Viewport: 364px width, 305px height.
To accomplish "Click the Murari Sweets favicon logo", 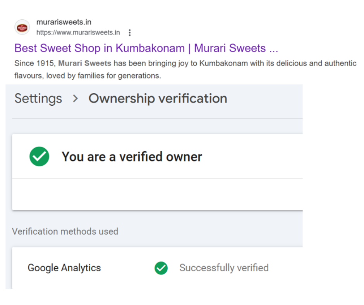I will tap(22, 27).
